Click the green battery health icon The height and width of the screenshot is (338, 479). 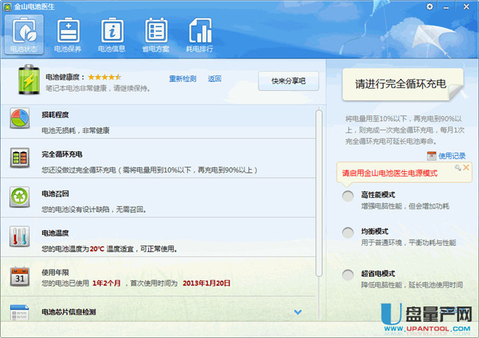[x=29, y=80]
